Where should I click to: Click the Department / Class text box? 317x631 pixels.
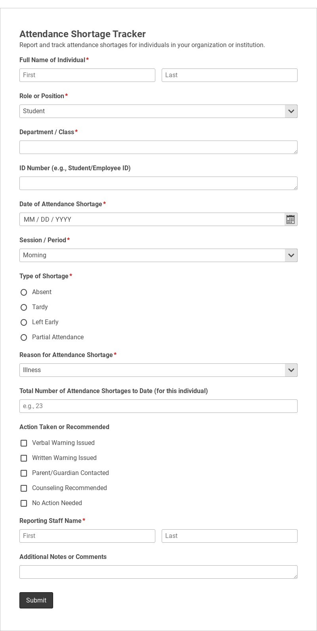[x=158, y=147]
